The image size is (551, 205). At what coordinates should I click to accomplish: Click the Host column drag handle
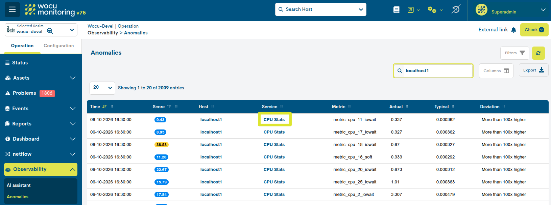coord(213,107)
